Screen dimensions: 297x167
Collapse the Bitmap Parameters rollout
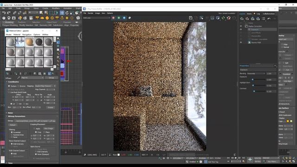17,116
